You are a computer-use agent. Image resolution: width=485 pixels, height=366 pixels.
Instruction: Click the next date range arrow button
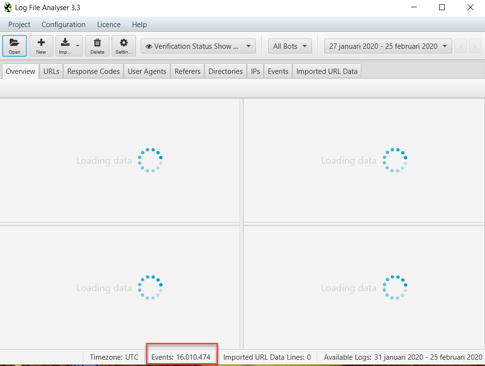474,46
